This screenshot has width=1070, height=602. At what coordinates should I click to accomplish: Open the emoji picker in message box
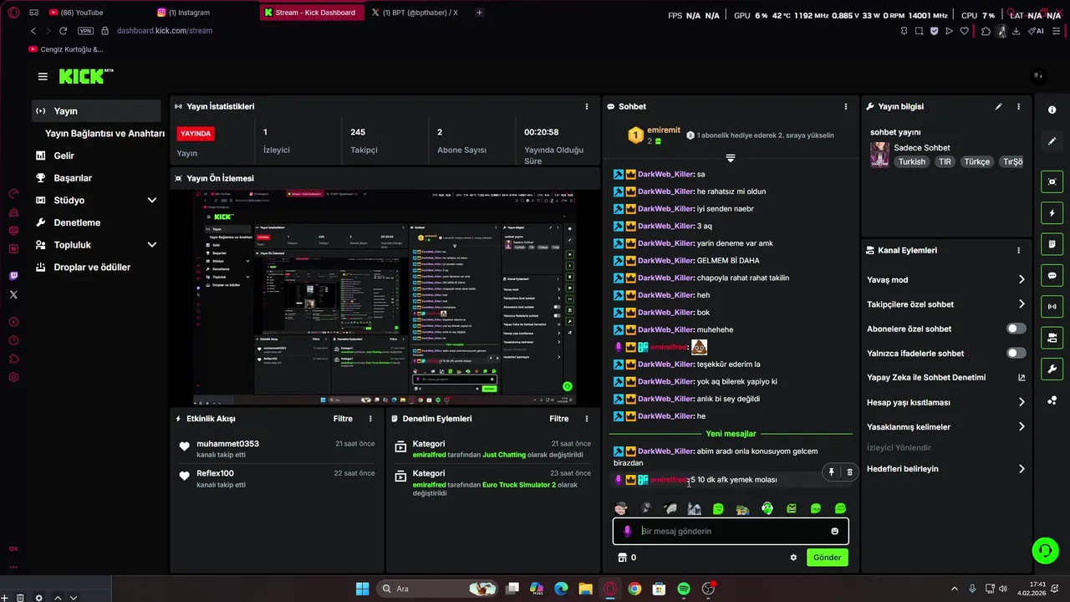tap(834, 531)
